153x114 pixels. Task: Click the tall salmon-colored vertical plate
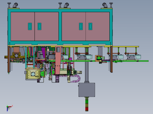coord(58,60)
